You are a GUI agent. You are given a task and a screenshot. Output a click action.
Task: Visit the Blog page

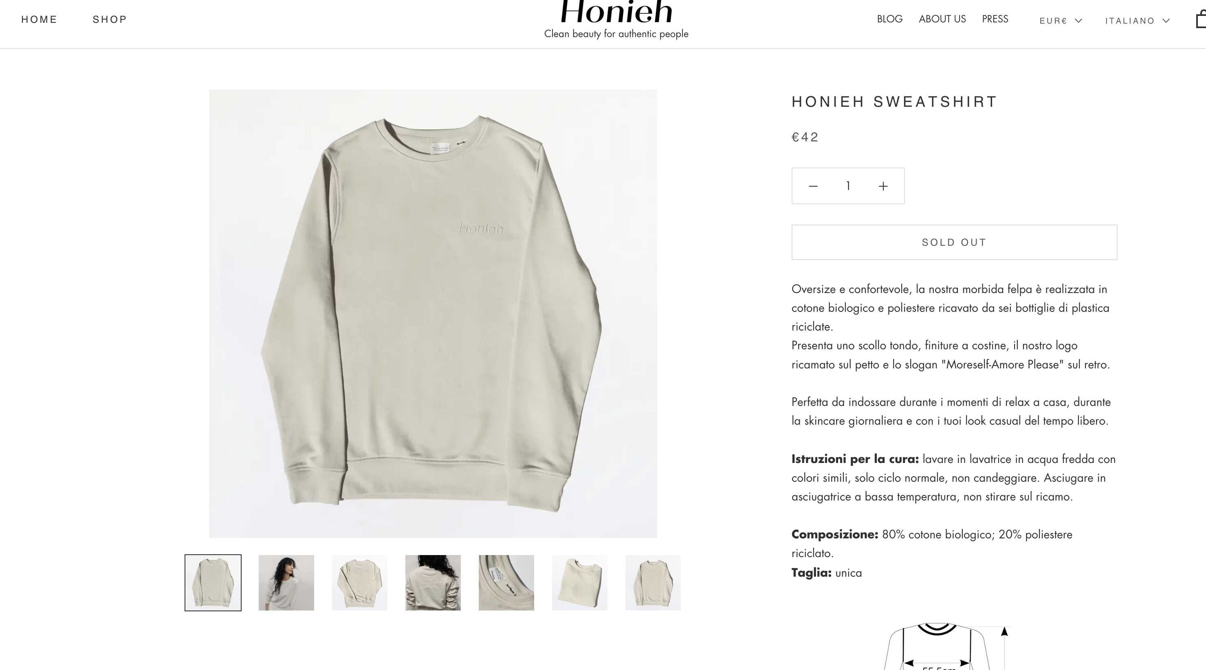tap(889, 19)
